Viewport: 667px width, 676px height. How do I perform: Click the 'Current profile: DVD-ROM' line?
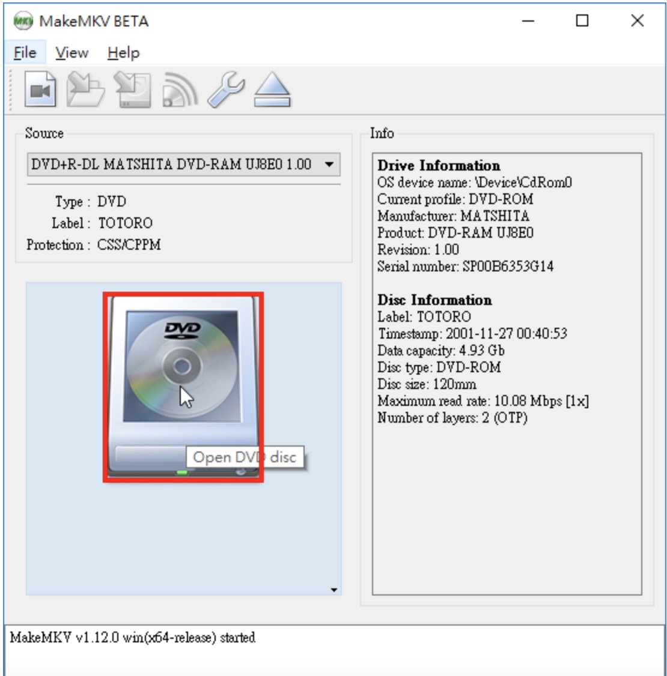click(x=455, y=199)
